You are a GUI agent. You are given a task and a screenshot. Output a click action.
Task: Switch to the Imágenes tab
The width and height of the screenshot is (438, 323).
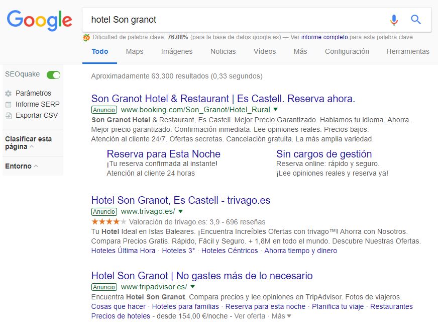(x=177, y=51)
